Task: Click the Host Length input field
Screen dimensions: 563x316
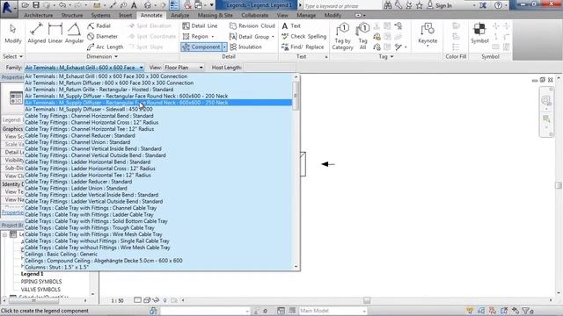Action: pyautogui.click(x=269, y=68)
